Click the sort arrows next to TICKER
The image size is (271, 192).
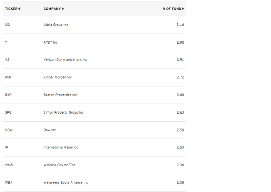19,8
